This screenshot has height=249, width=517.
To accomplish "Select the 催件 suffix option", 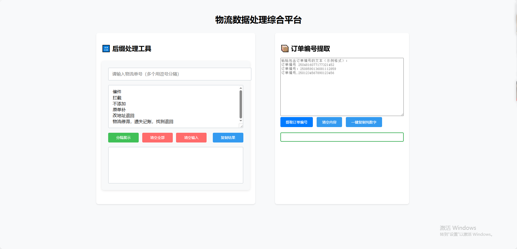I will 117,92.
